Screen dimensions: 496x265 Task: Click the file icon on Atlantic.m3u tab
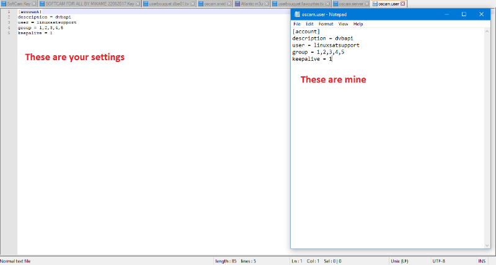coord(237,4)
